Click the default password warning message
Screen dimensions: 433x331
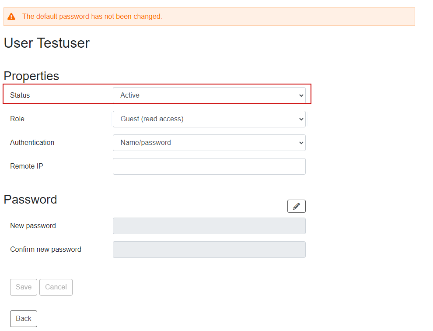[92, 17]
